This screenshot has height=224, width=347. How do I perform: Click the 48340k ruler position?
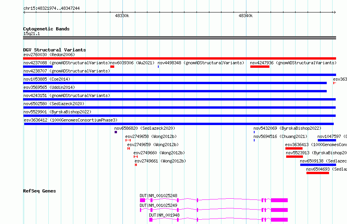(x=246, y=16)
